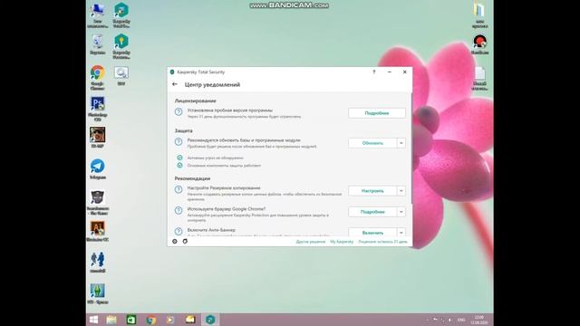Click the Включить button for Анти-Баннер

(x=372, y=233)
